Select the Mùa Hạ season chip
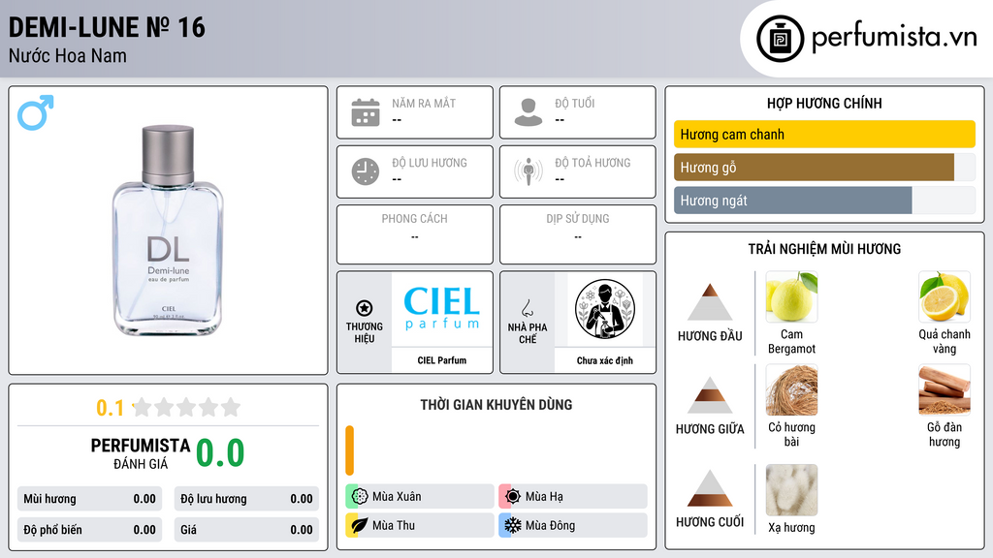The width and height of the screenshot is (993, 558). pos(573,497)
